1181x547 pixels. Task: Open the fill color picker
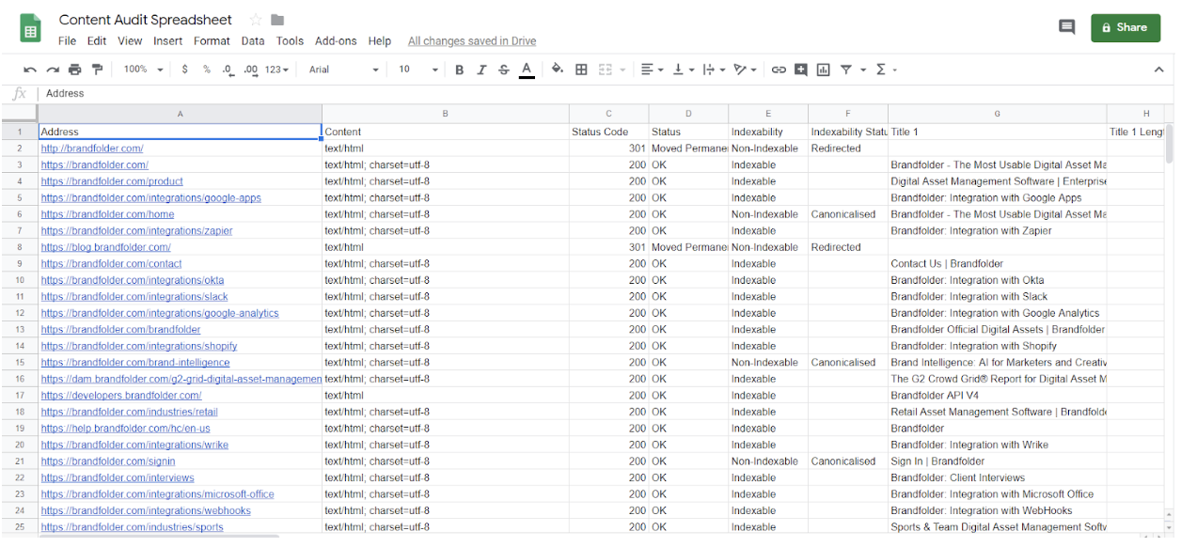coord(558,70)
